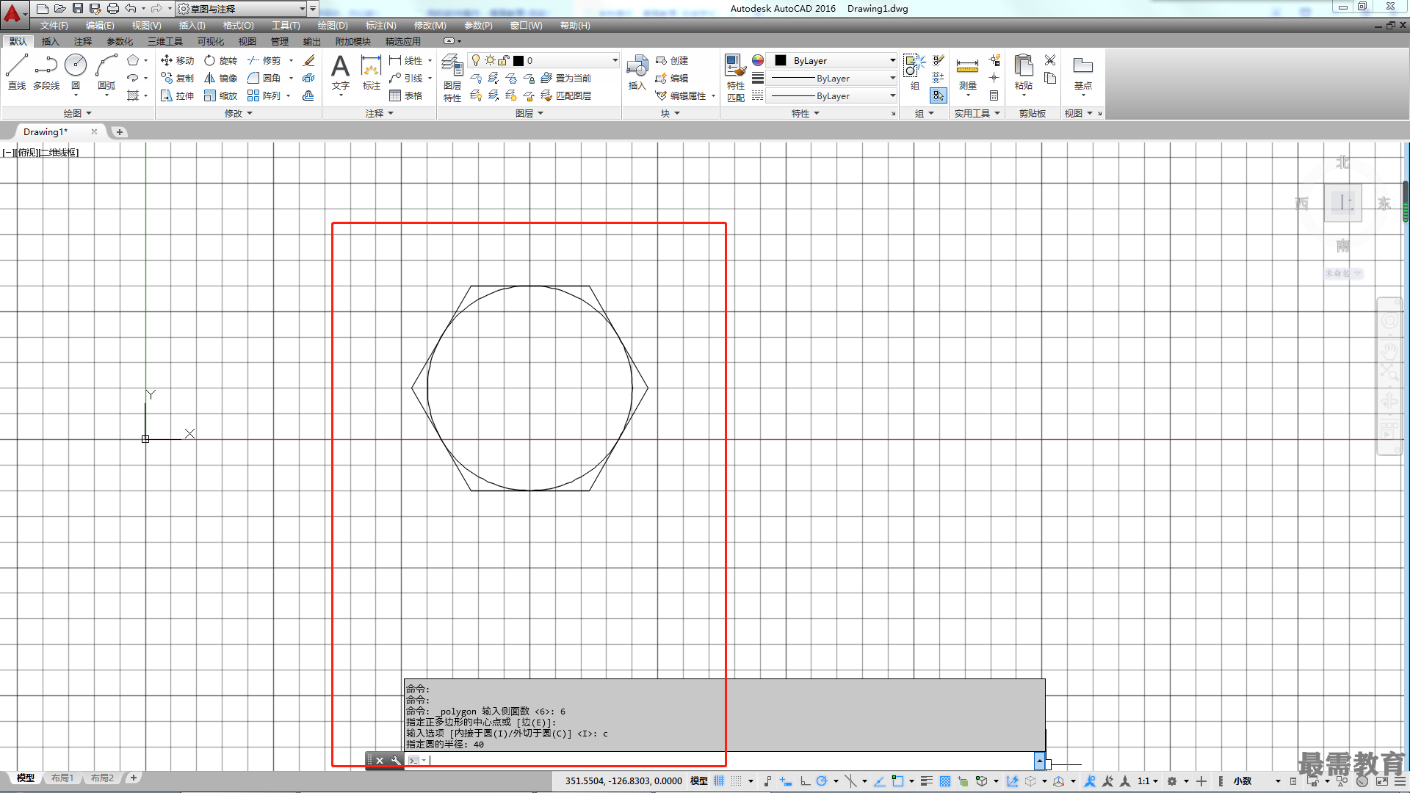Click the 拉伸 (Stretch) tool
The width and height of the screenshot is (1410, 793).
(x=177, y=95)
